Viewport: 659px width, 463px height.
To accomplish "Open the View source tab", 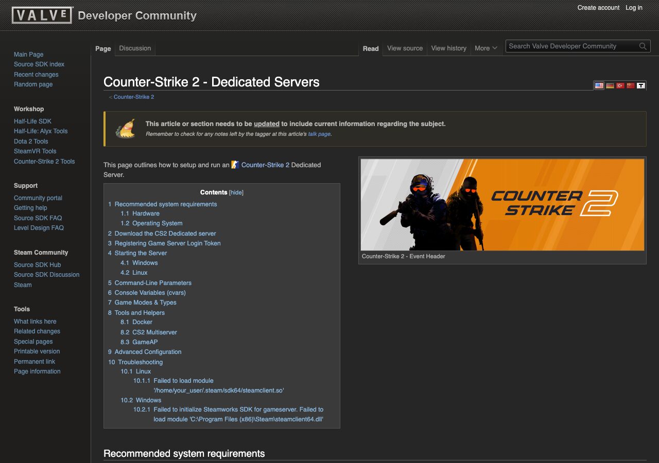I will [405, 48].
